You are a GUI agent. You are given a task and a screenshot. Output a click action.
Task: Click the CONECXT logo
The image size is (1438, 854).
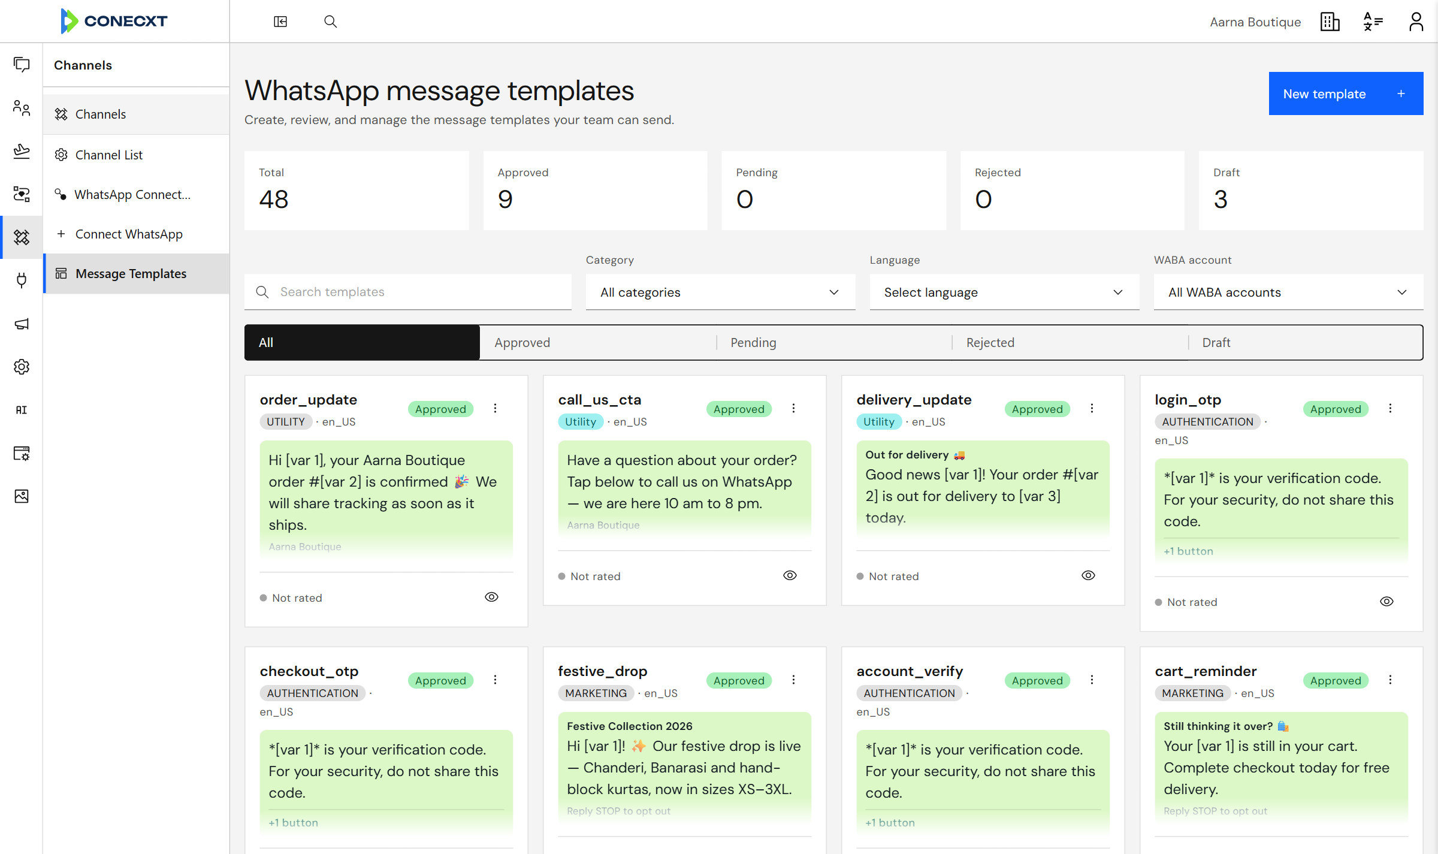coord(114,21)
